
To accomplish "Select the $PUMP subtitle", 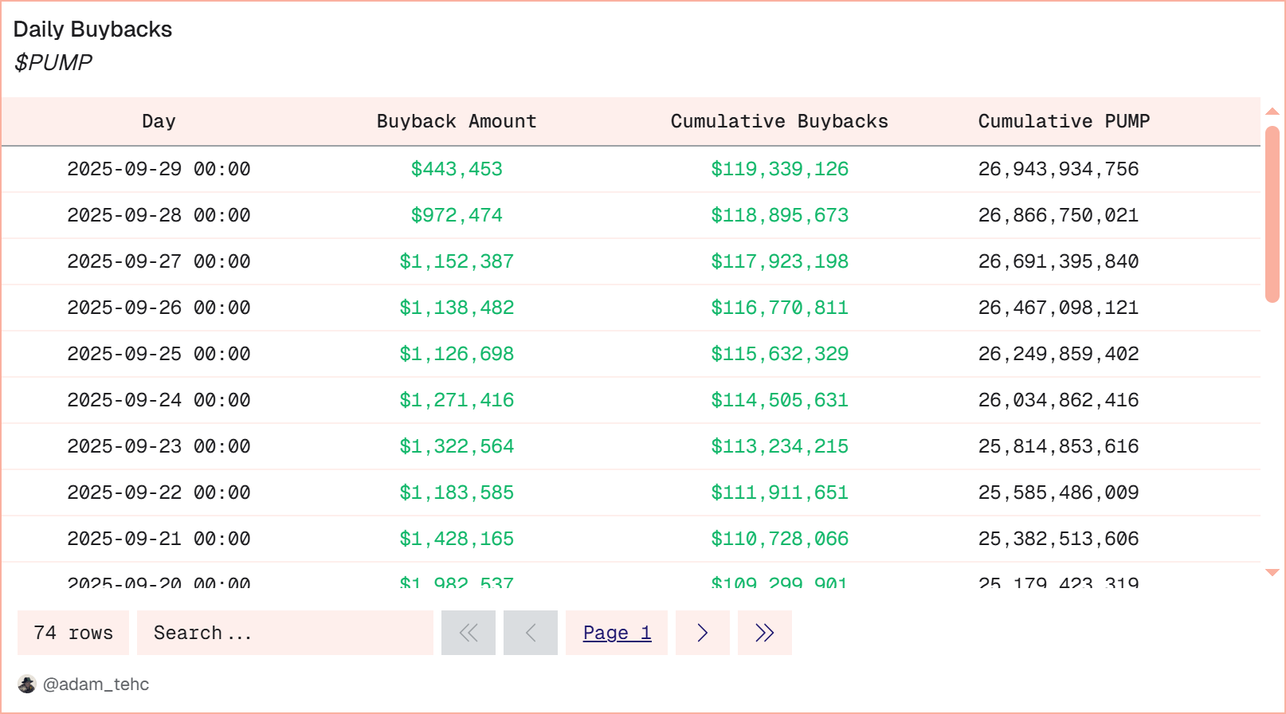I will tap(53, 62).
